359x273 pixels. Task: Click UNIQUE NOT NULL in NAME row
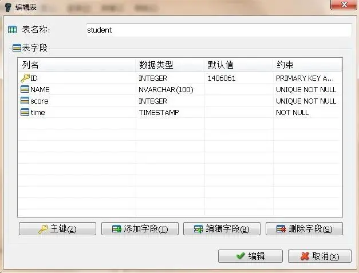tap(306, 89)
